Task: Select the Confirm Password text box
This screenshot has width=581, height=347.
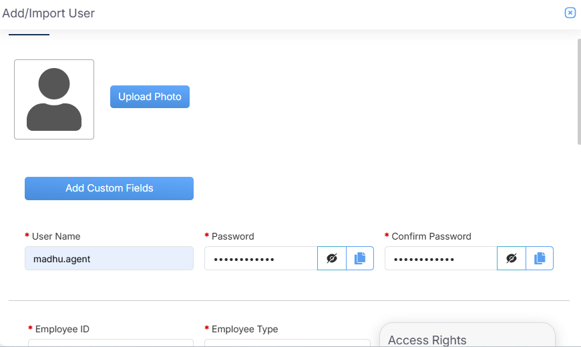Action: (441, 258)
